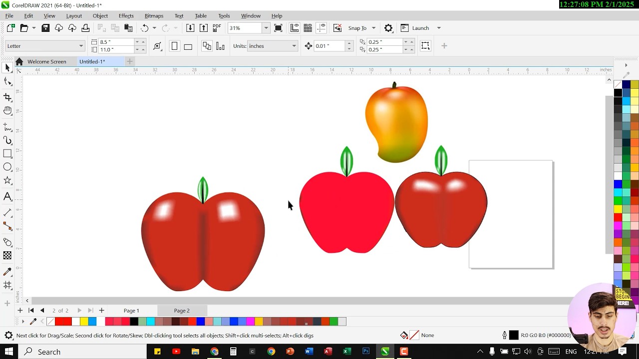Add page plus button left of navigator

[x=20, y=310]
